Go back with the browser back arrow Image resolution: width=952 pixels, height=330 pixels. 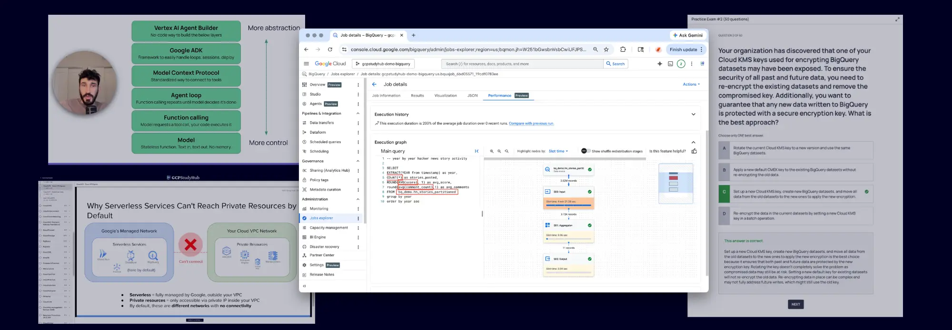pyautogui.click(x=306, y=49)
